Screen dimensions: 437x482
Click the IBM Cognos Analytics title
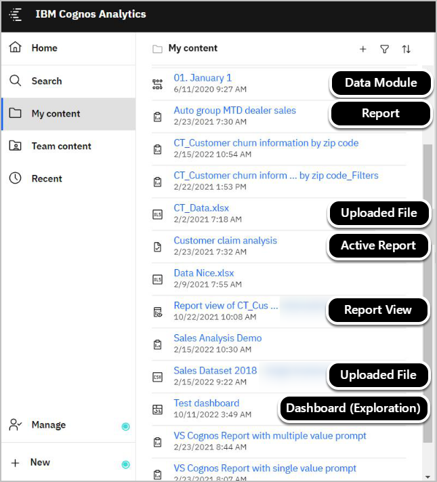click(91, 14)
